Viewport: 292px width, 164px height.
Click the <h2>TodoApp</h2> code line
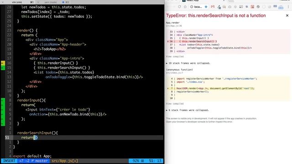tap(50, 49)
